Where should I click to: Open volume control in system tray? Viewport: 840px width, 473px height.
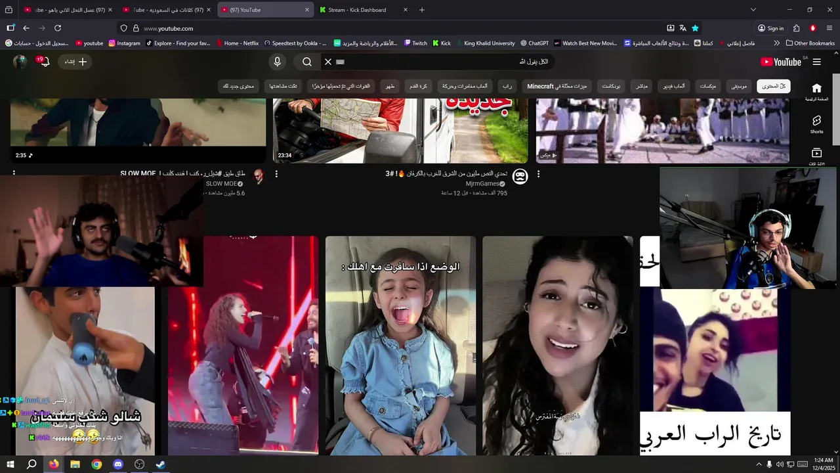pos(779,464)
